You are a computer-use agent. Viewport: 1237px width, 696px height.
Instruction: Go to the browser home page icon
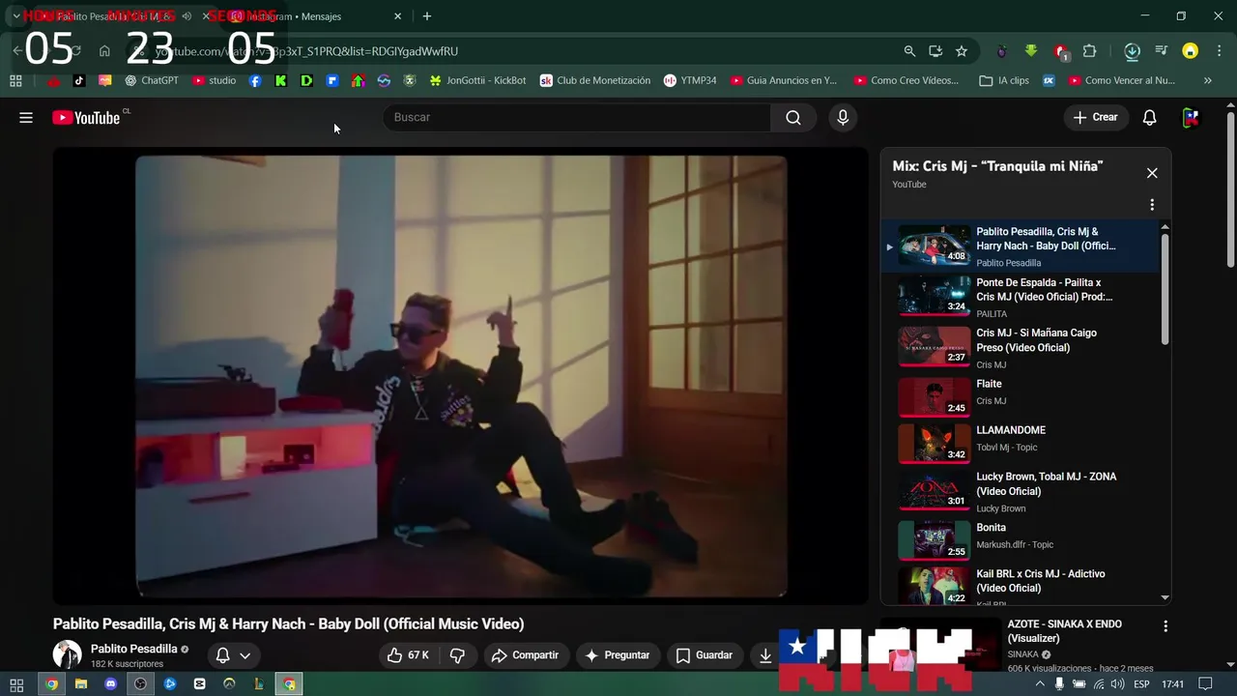coord(104,51)
